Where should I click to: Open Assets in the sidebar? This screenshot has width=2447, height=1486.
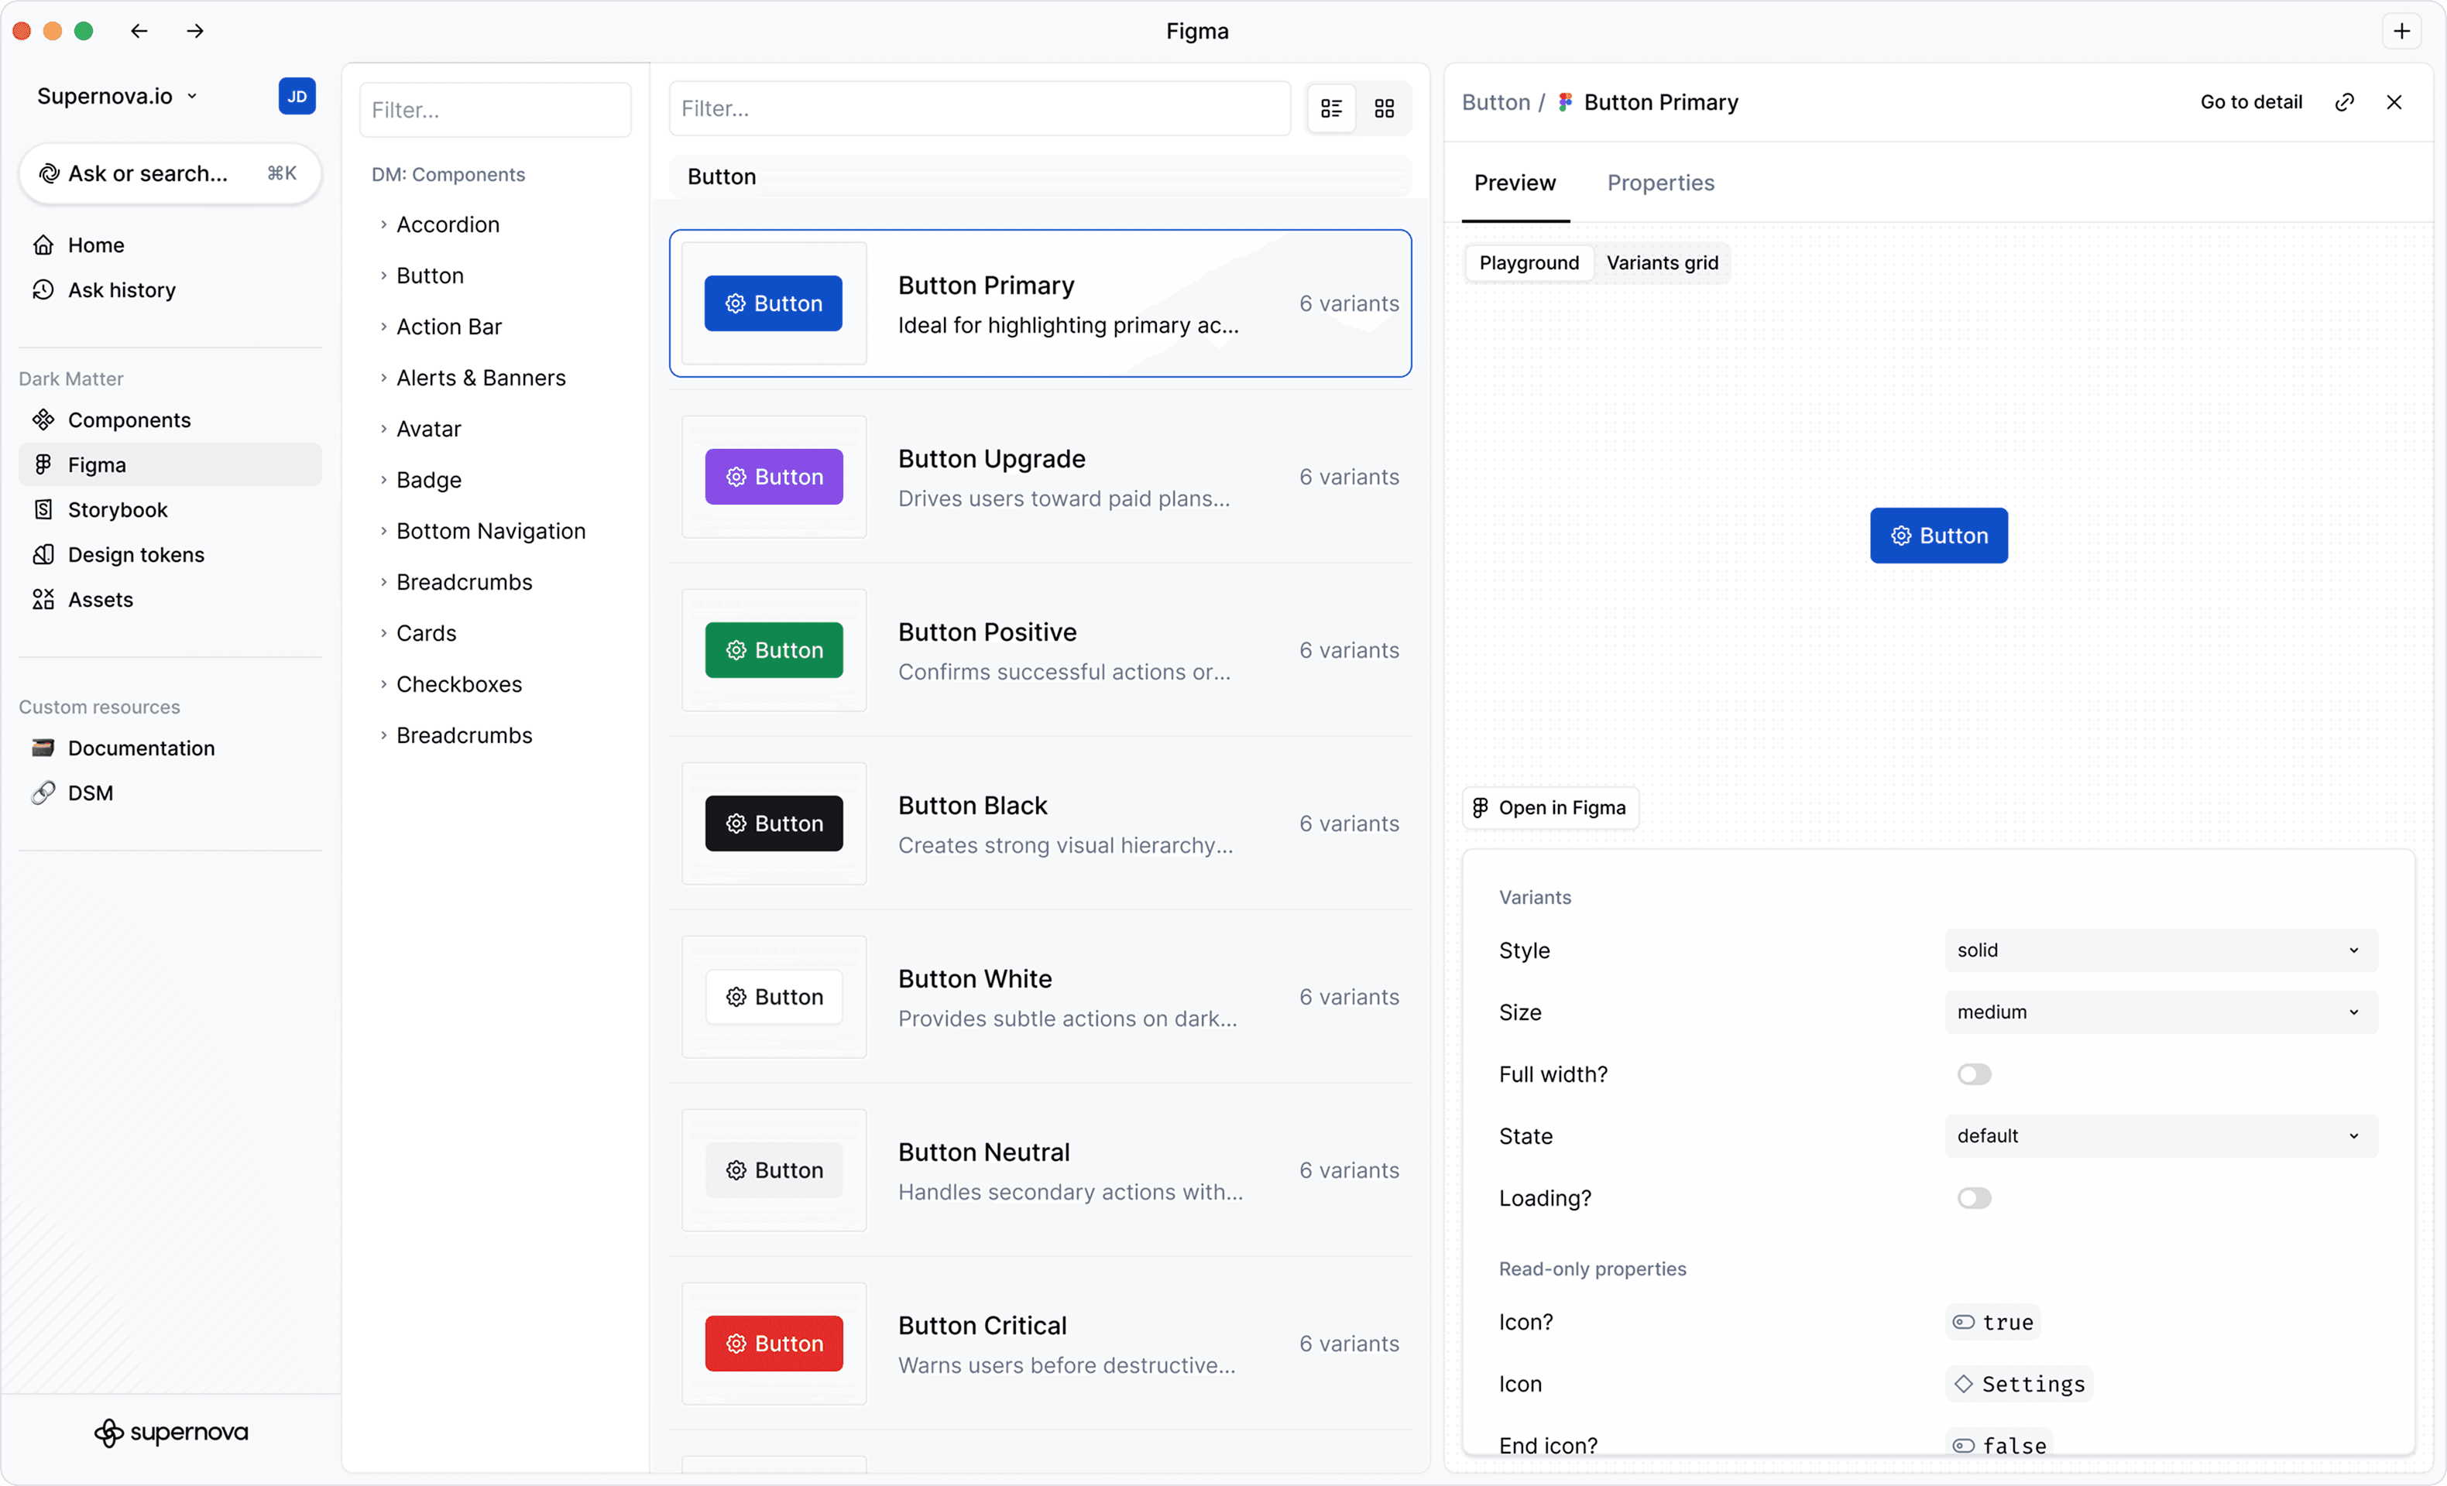[170, 600]
